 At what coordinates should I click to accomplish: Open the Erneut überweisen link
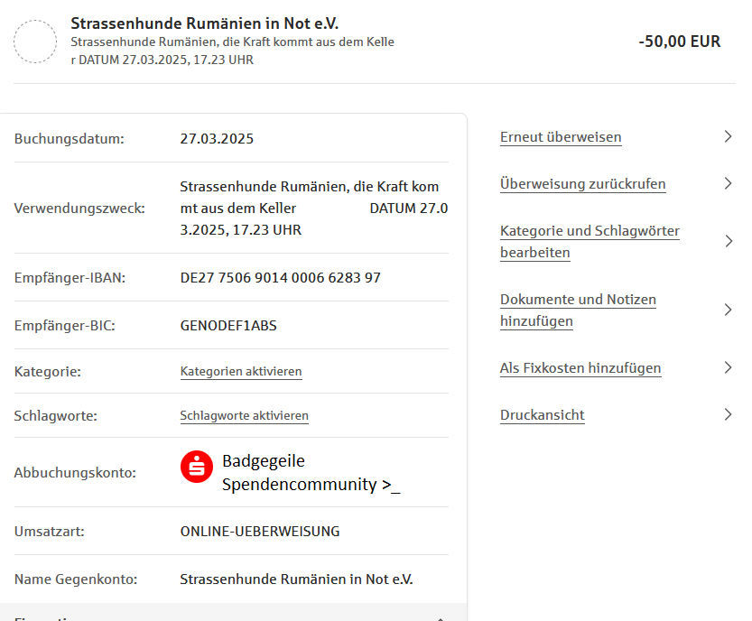(x=561, y=137)
